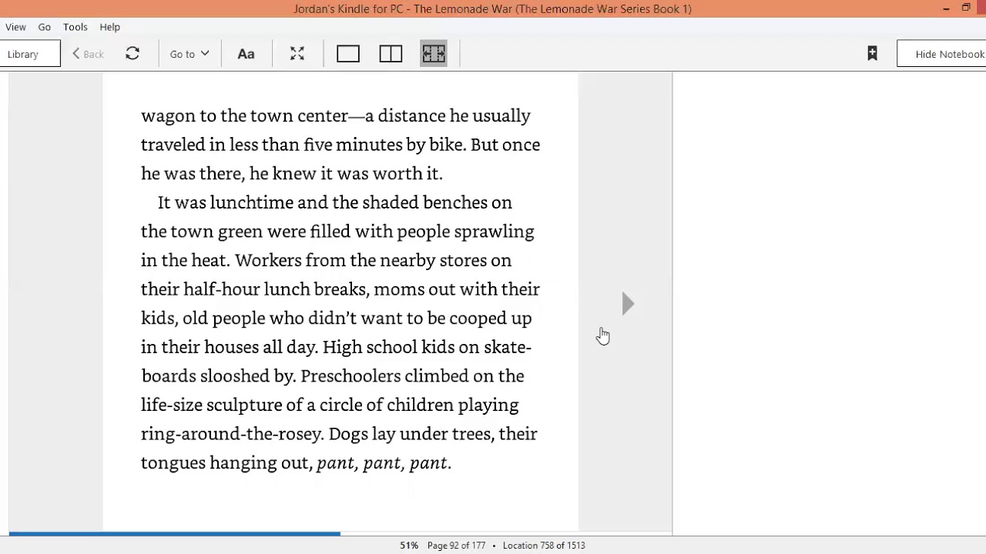986x554 pixels.
Task: Click the reading progress bar
Action: pos(340,533)
